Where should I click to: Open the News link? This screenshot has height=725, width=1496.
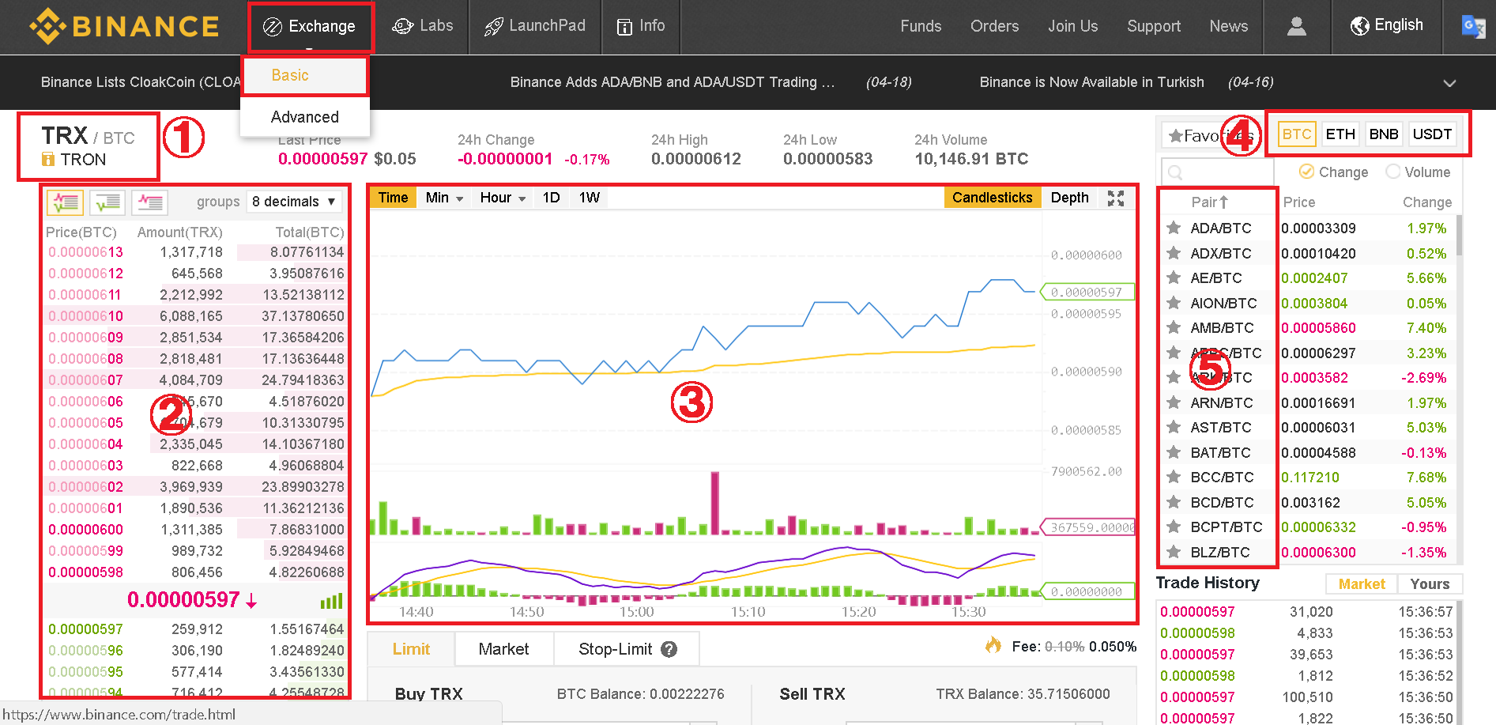click(x=1228, y=26)
